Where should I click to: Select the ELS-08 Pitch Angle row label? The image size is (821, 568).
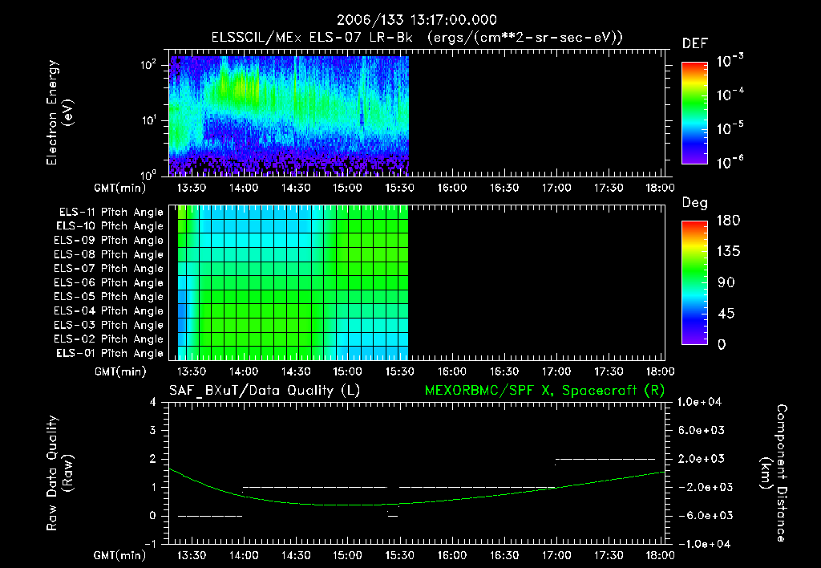pyautogui.click(x=109, y=254)
